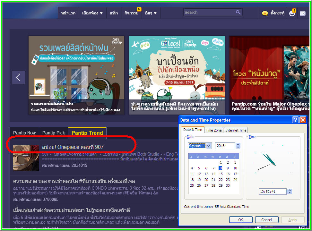This screenshot has height=231, width=312.
Task: Click the ตั้งกระทู้ post topic button
Action: 277,13
